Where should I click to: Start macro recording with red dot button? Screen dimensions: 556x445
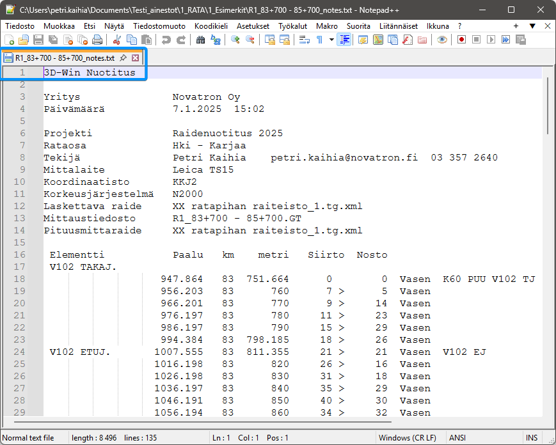pos(461,40)
